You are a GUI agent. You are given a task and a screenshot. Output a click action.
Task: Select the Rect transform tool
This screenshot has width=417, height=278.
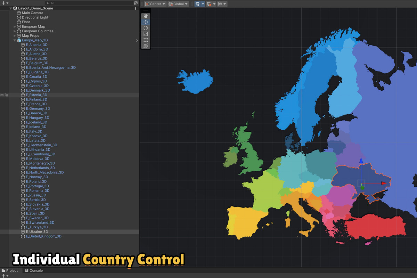pos(146,40)
